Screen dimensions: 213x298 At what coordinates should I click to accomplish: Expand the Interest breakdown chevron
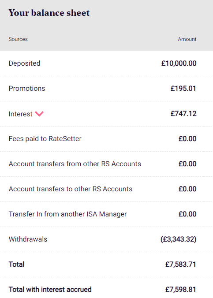[x=39, y=114]
